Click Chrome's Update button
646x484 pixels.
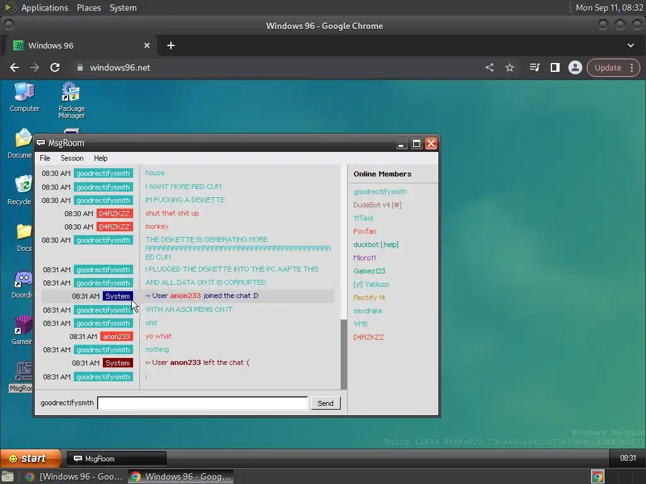(x=608, y=67)
